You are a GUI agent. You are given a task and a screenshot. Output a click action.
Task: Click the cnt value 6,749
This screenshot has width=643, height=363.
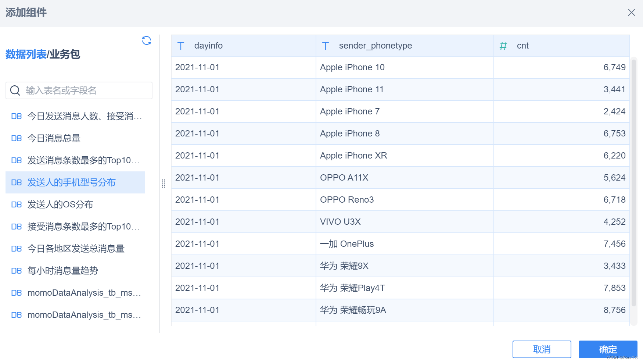(614, 67)
